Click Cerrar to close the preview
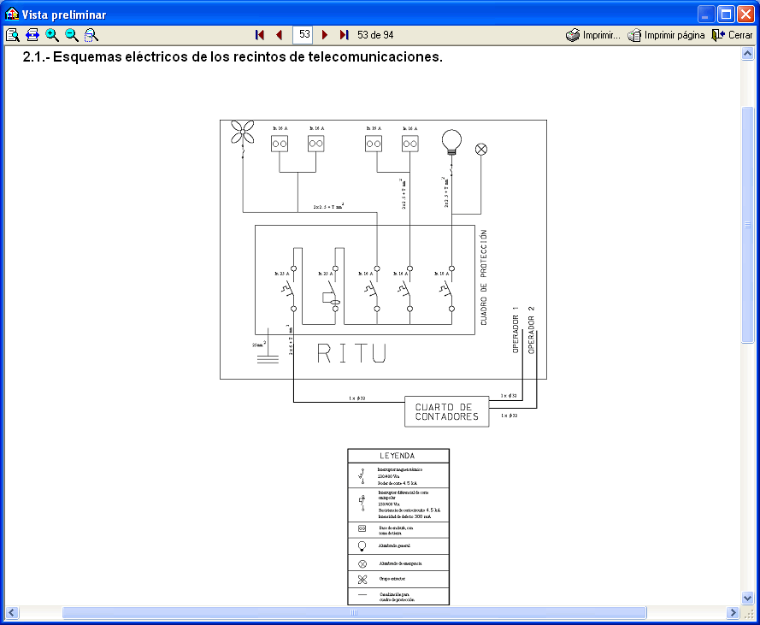The height and width of the screenshot is (625, 760). [732, 35]
